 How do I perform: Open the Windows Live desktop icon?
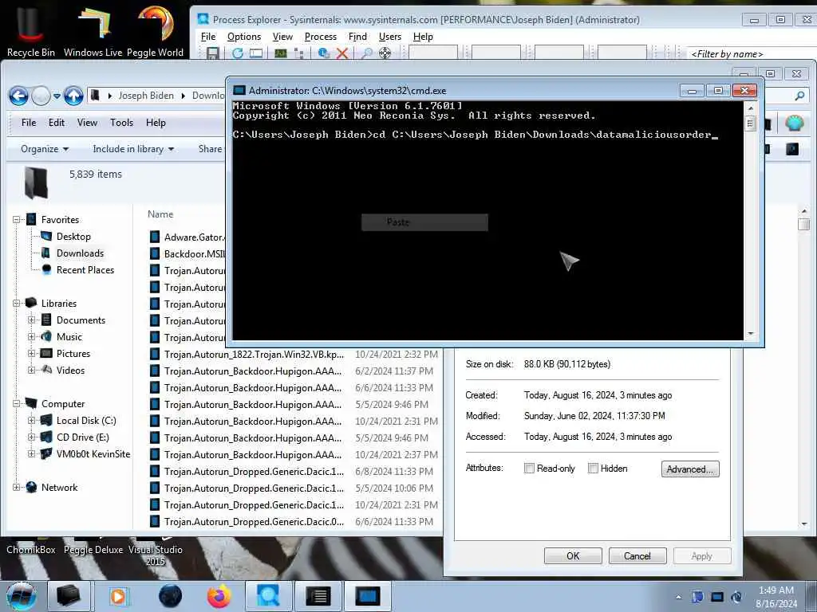93,29
